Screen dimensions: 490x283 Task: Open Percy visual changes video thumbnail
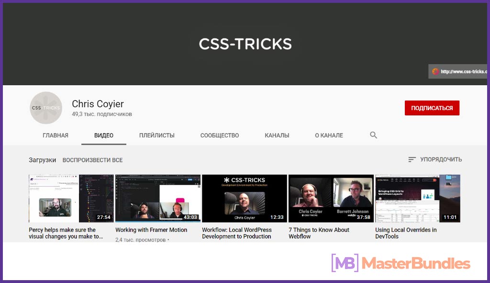point(71,198)
